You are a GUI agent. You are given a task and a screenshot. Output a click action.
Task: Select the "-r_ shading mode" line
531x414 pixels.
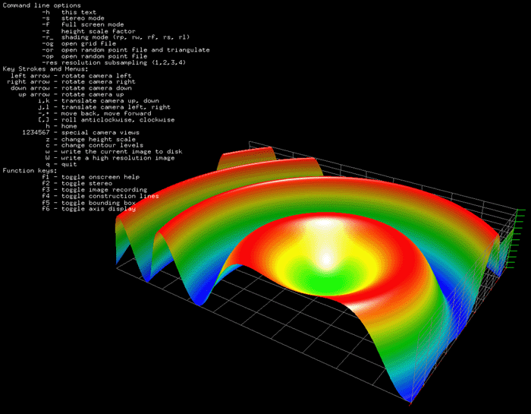pos(116,37)
